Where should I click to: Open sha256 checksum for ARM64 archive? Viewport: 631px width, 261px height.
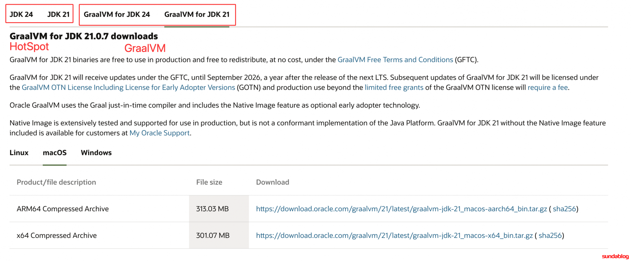tap(564, 209)
